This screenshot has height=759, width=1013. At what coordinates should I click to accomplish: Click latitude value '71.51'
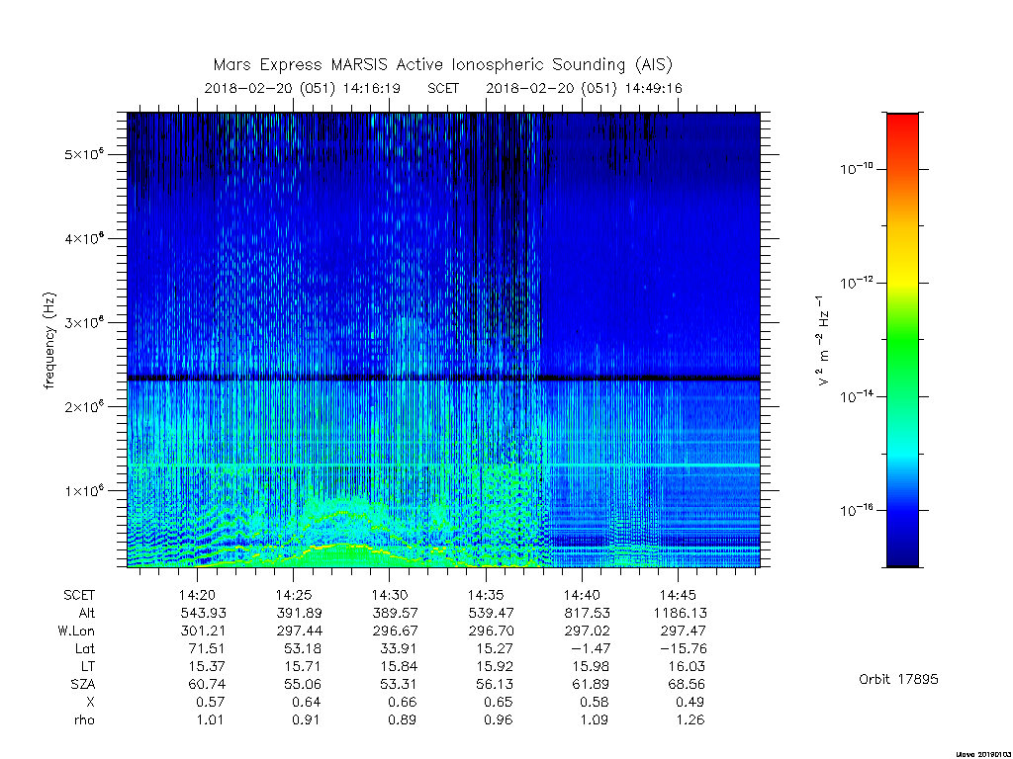(207, 648)
